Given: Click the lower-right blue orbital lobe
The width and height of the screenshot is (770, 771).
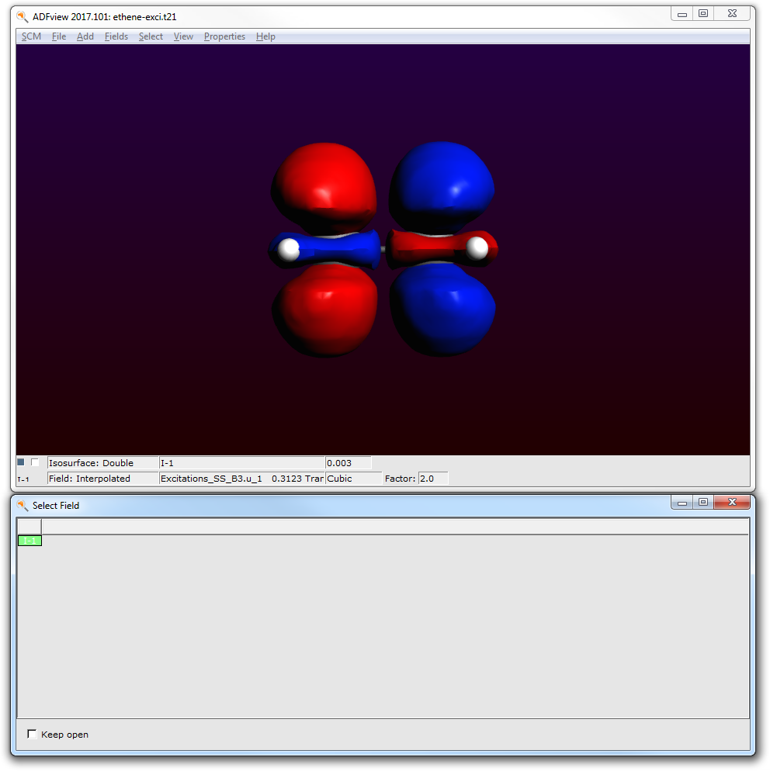Looking at the screenshot, I should 442,309.
